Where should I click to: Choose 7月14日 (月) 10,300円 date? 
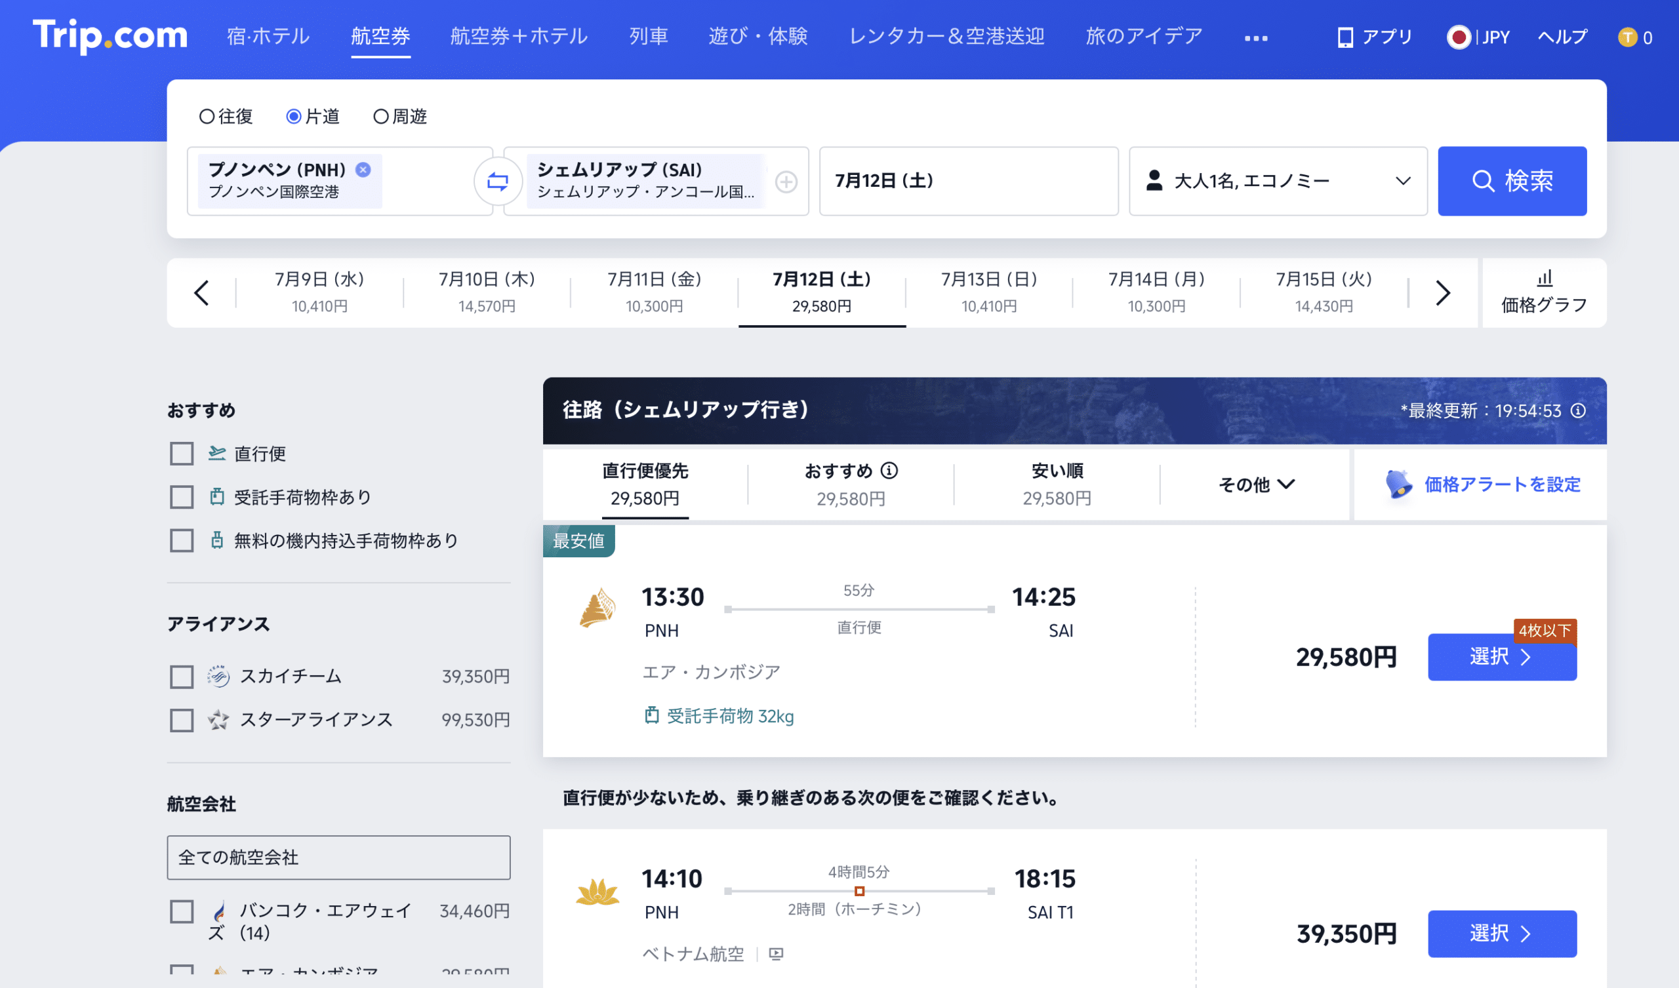(1156, 292)
